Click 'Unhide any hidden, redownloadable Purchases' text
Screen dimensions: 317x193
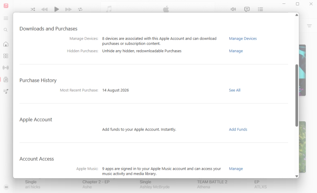click(142, 51)
